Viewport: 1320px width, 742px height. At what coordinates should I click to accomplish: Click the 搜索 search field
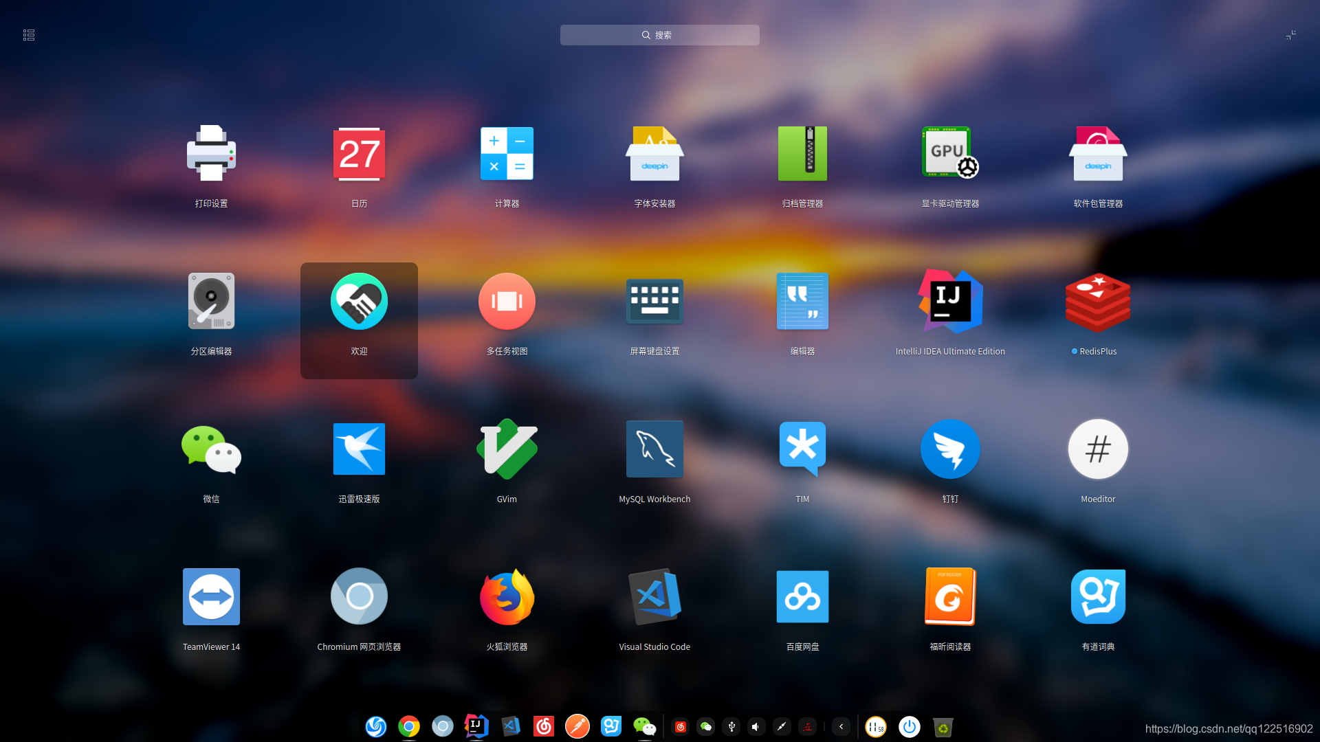point(660,35)
